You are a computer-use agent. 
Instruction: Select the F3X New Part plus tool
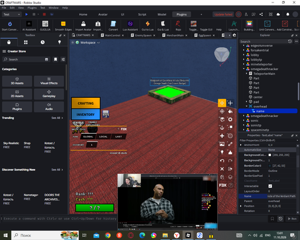click(x=222, y=136)
